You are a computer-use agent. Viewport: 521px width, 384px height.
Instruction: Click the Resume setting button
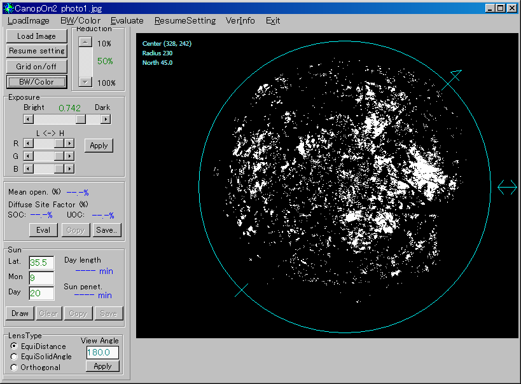tap(36, 51)
